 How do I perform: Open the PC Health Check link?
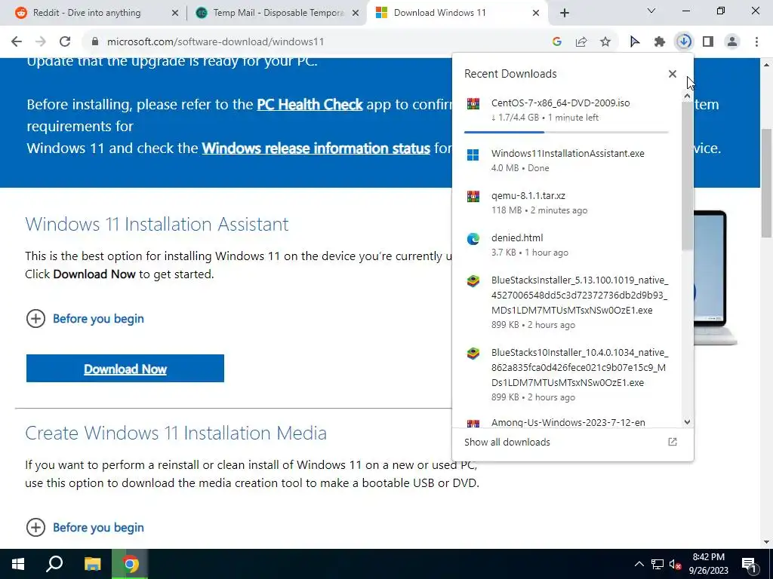pos(310,104)
